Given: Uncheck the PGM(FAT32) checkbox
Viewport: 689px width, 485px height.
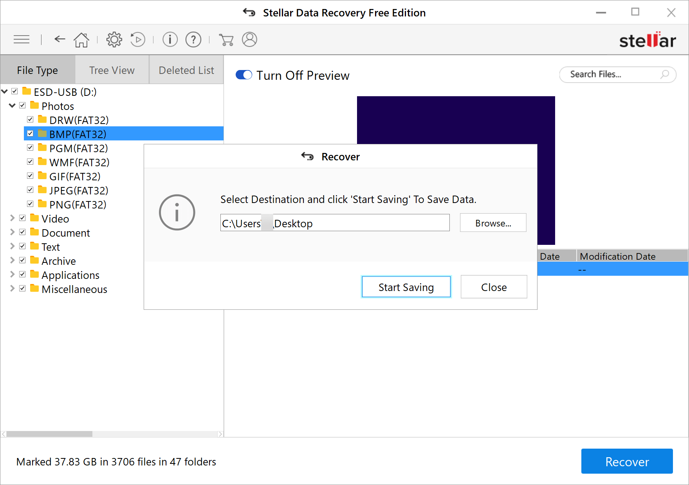Looking at the screenshot, I should pyautogui.click(x=30, y=147).
